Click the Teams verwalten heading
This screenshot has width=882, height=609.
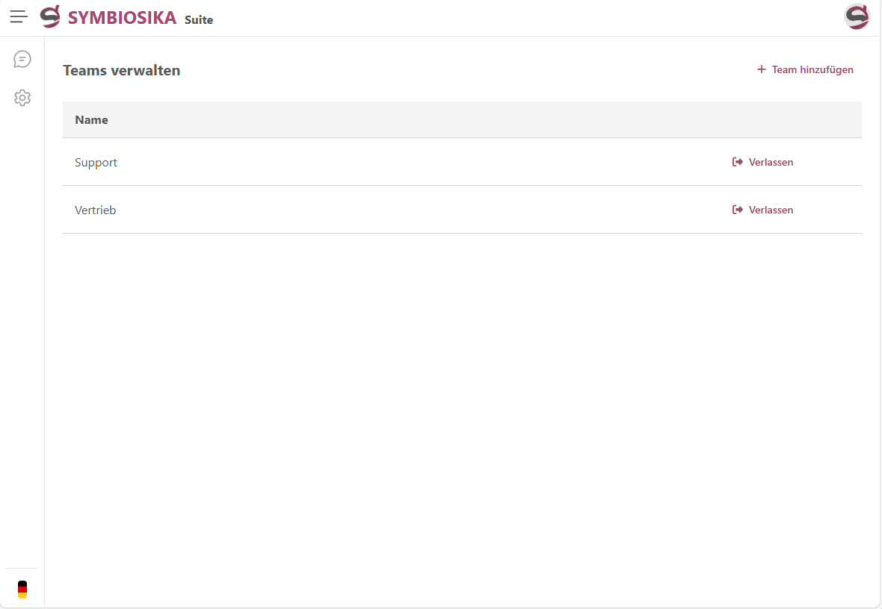click(x=122, y=71)
